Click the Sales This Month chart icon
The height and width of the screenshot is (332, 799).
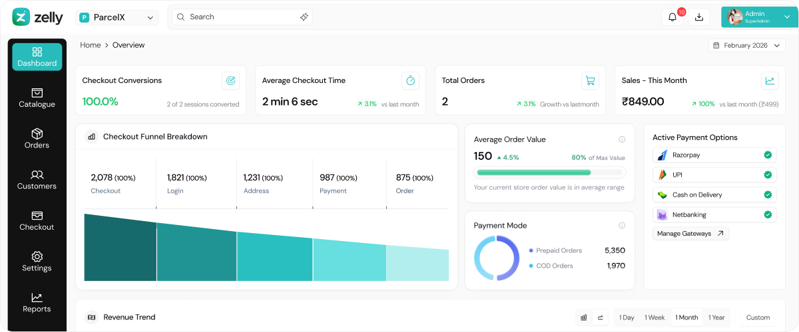[770, 81]
